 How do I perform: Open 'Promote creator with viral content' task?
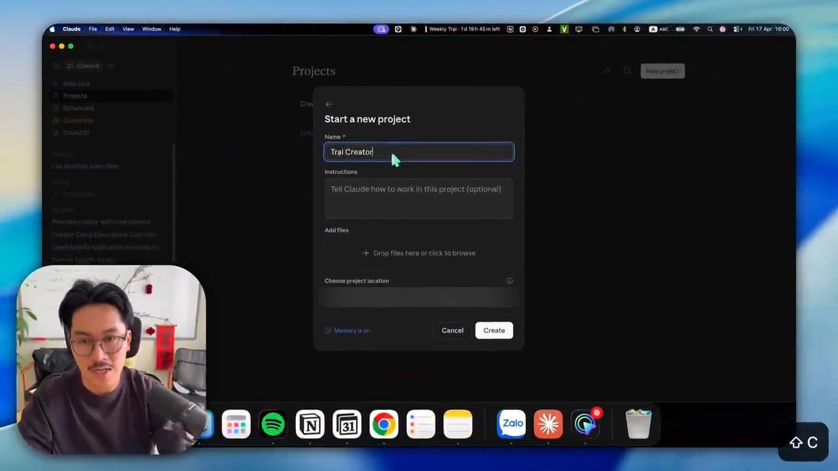101,222
